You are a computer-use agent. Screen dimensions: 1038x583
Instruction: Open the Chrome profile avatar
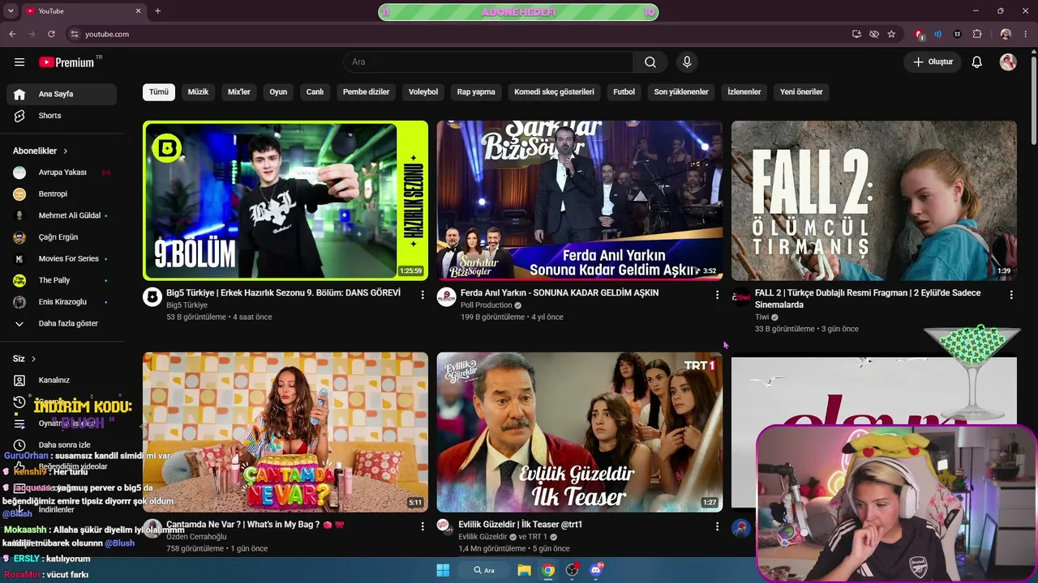1006,34
